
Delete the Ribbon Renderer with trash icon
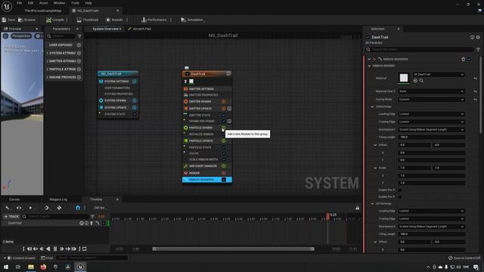[463, 59]
